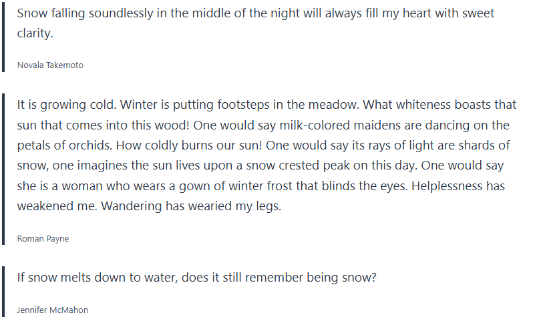Click the vertical bar beside McMahon's quote
The width and height of the screenshot is (541, 321).
(x=4, y=292)
